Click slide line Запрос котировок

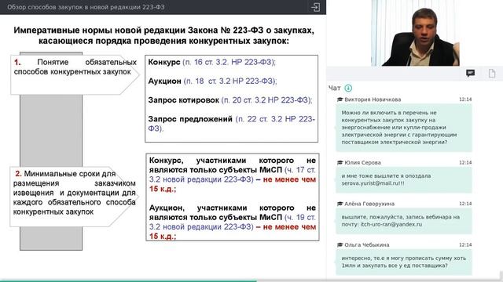pyautogui.click(x=230, y=100)
